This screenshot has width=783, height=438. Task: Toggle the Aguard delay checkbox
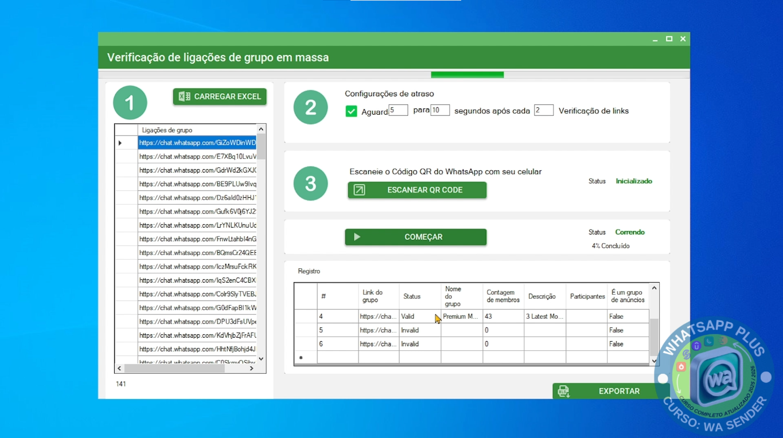tap(352, 111)
